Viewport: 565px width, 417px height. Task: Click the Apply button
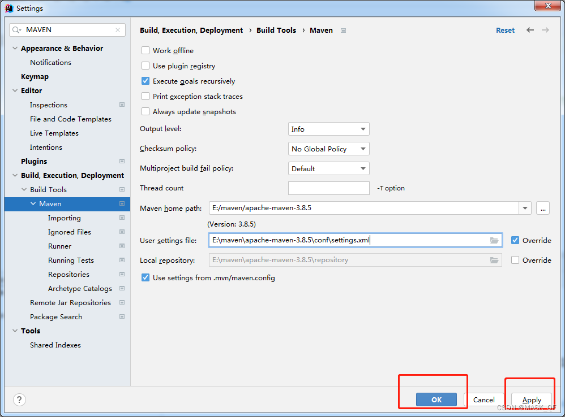pos(531,399)
